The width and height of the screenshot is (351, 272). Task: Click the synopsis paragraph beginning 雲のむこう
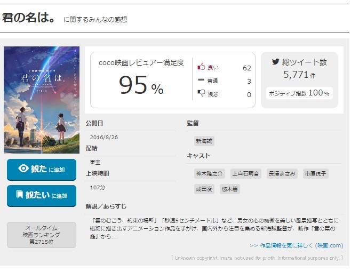[214, 229]
